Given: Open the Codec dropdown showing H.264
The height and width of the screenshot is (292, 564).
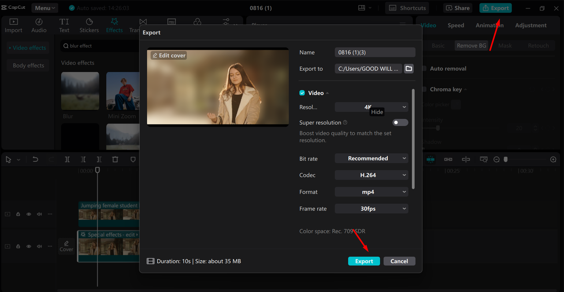Looking at the screenshot, I should coord(371,175).
